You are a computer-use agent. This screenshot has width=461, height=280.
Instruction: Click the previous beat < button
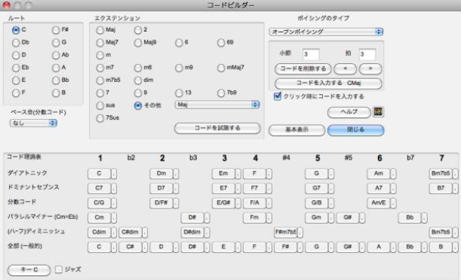click(x=345, y=68)
